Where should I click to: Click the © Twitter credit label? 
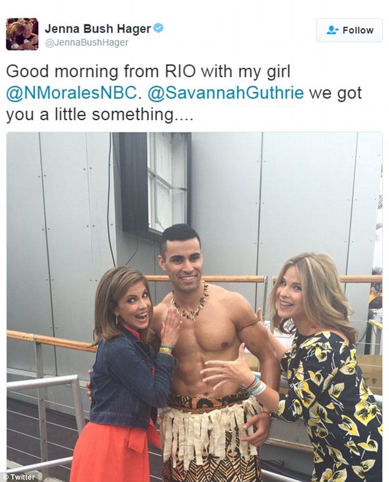click(18, 477)
